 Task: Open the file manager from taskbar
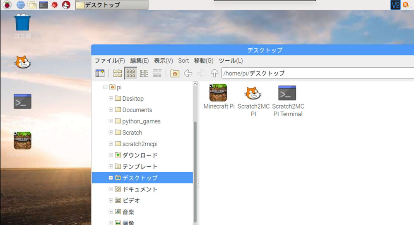point(32,5)
